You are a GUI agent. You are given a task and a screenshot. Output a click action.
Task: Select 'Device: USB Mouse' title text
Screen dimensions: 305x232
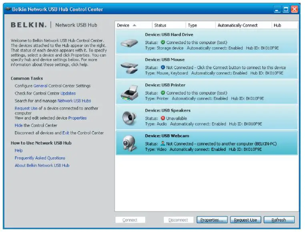(x=165, y=59)
